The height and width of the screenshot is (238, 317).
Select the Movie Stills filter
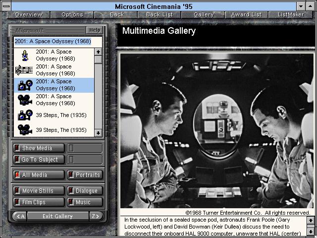click(39, 190)
